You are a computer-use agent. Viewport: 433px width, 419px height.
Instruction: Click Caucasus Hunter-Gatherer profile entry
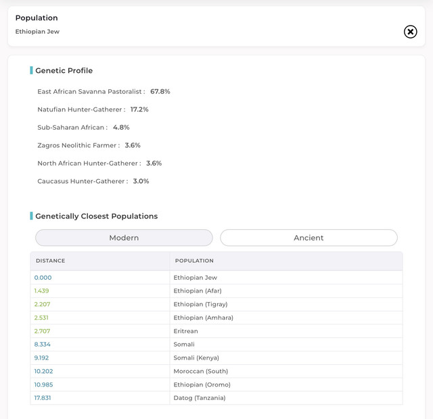(x=93, y=181)
